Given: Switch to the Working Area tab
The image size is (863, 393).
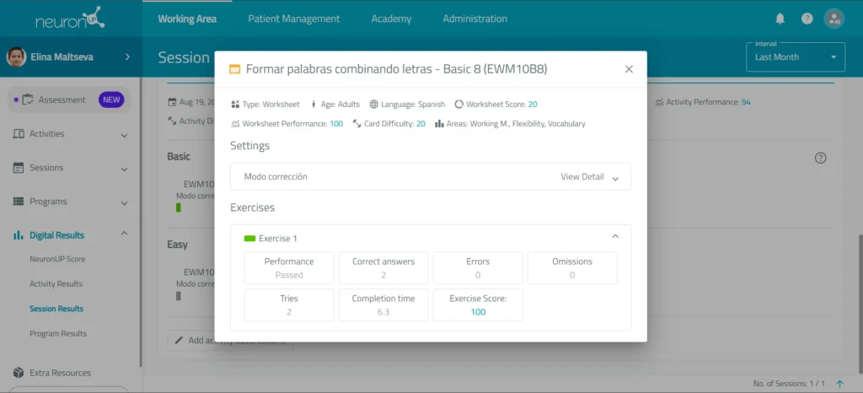Looking at the screenshot, I should (x=187, y=19).
